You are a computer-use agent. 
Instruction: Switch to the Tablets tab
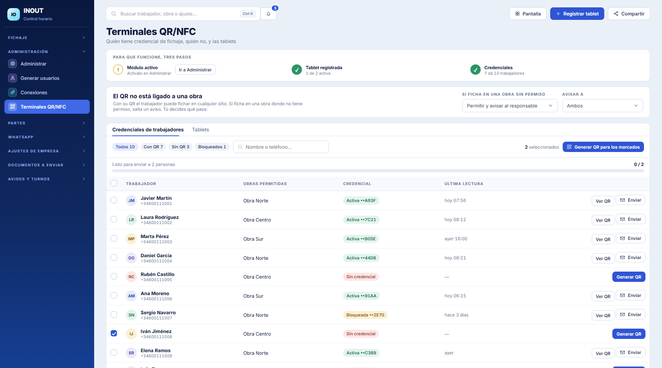[200, 130]
